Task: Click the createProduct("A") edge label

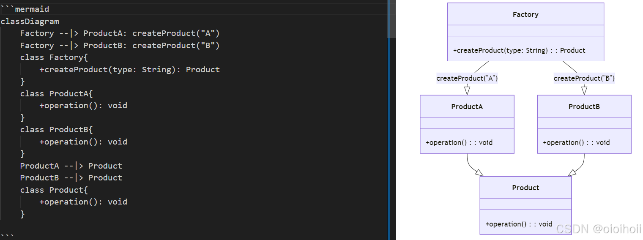Action: pyautogui.click(x=467, y=78)
